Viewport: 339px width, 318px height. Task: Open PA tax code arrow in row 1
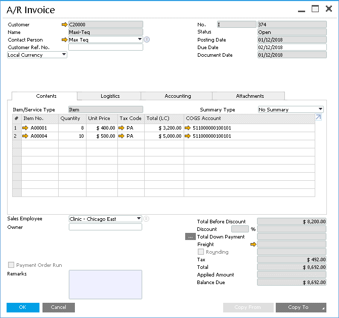pos(121,128)
